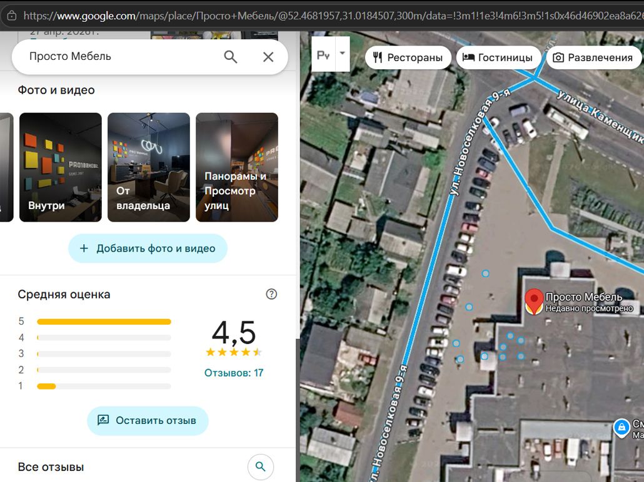Search reviews with the magnifier icon

pyautogui.click(x=260, y=467)
